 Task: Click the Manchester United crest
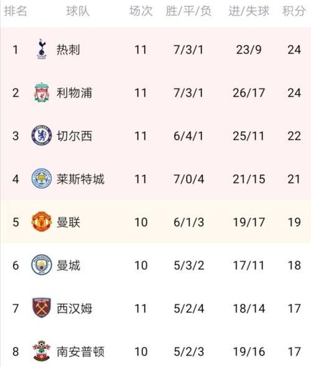(x=42, y=221)
